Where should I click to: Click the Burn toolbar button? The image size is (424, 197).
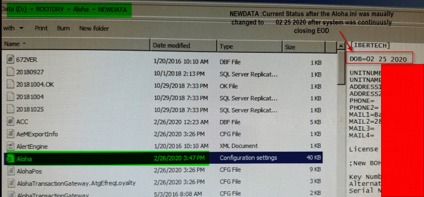[x=63, y=28]
